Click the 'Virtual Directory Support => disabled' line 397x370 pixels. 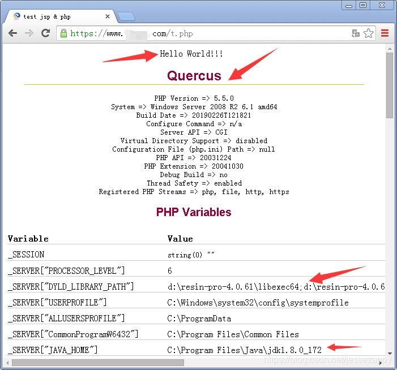[194, 141]
